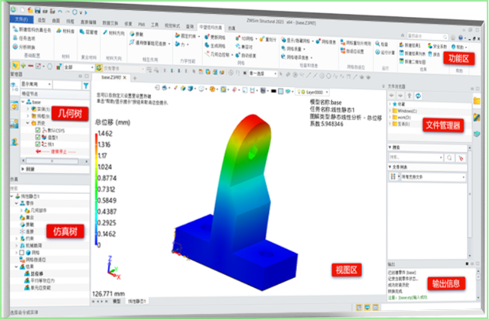This screenshot has width=489, height=319.
Task: Toggle the 网格 checkbox in simulation tree
Action: pos(22,252)
